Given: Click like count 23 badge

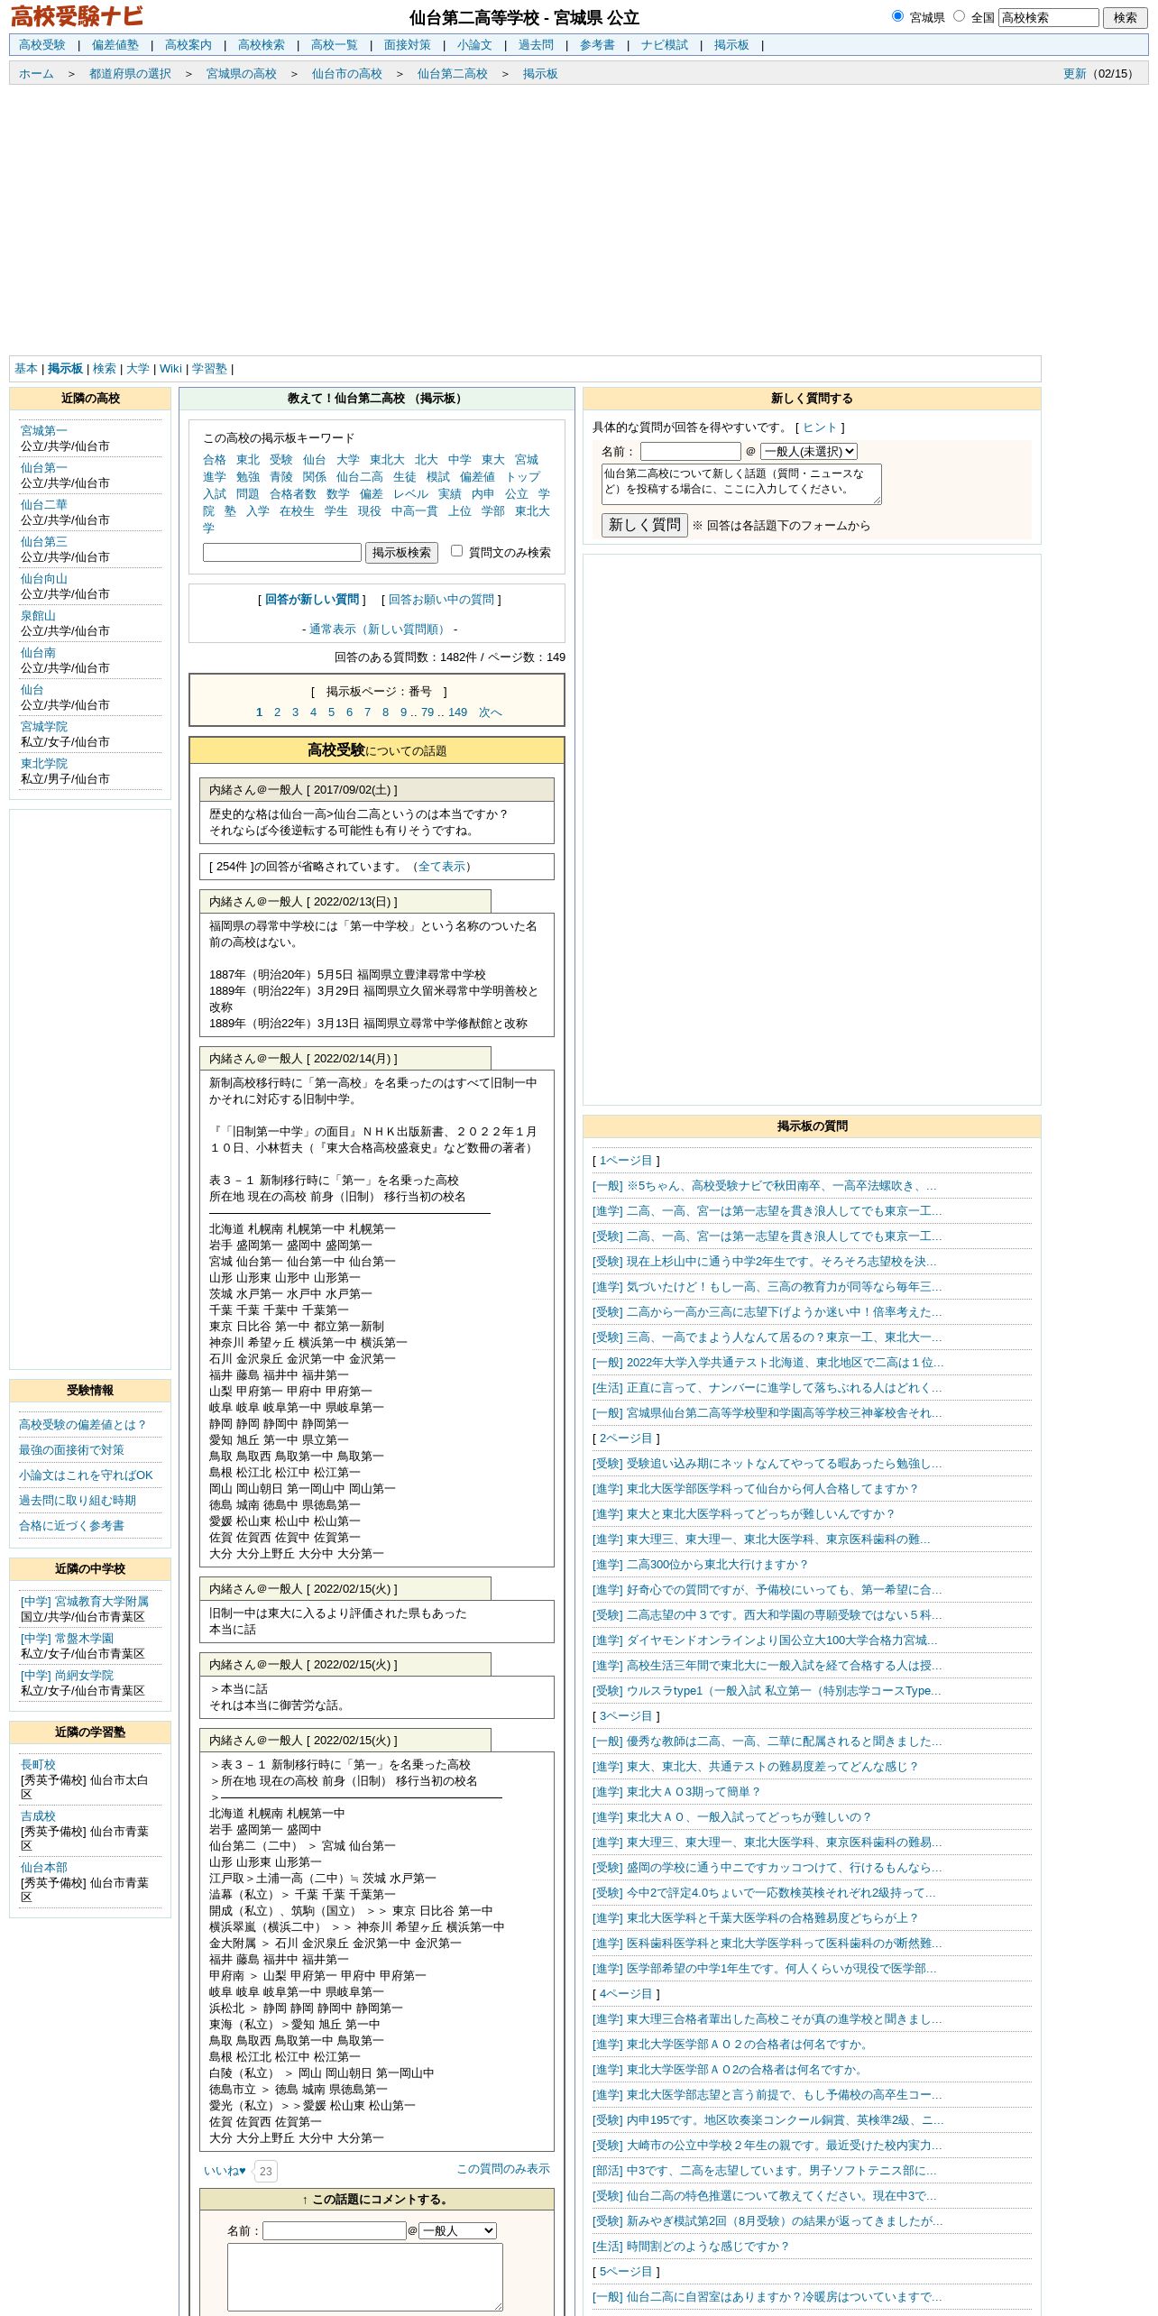Looking at the screenshot, I should pos(266,2172).
